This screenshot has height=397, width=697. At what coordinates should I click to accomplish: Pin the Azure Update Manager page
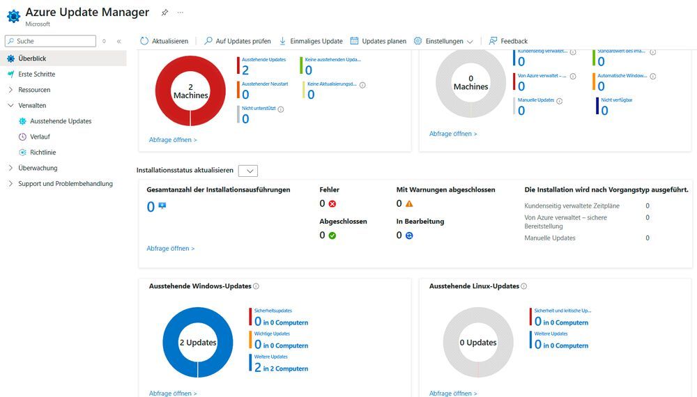[164, 13]
